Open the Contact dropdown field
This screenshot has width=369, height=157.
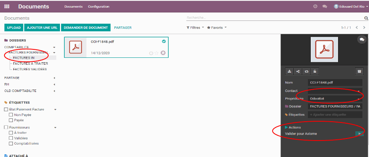click(x=335, y=91)
